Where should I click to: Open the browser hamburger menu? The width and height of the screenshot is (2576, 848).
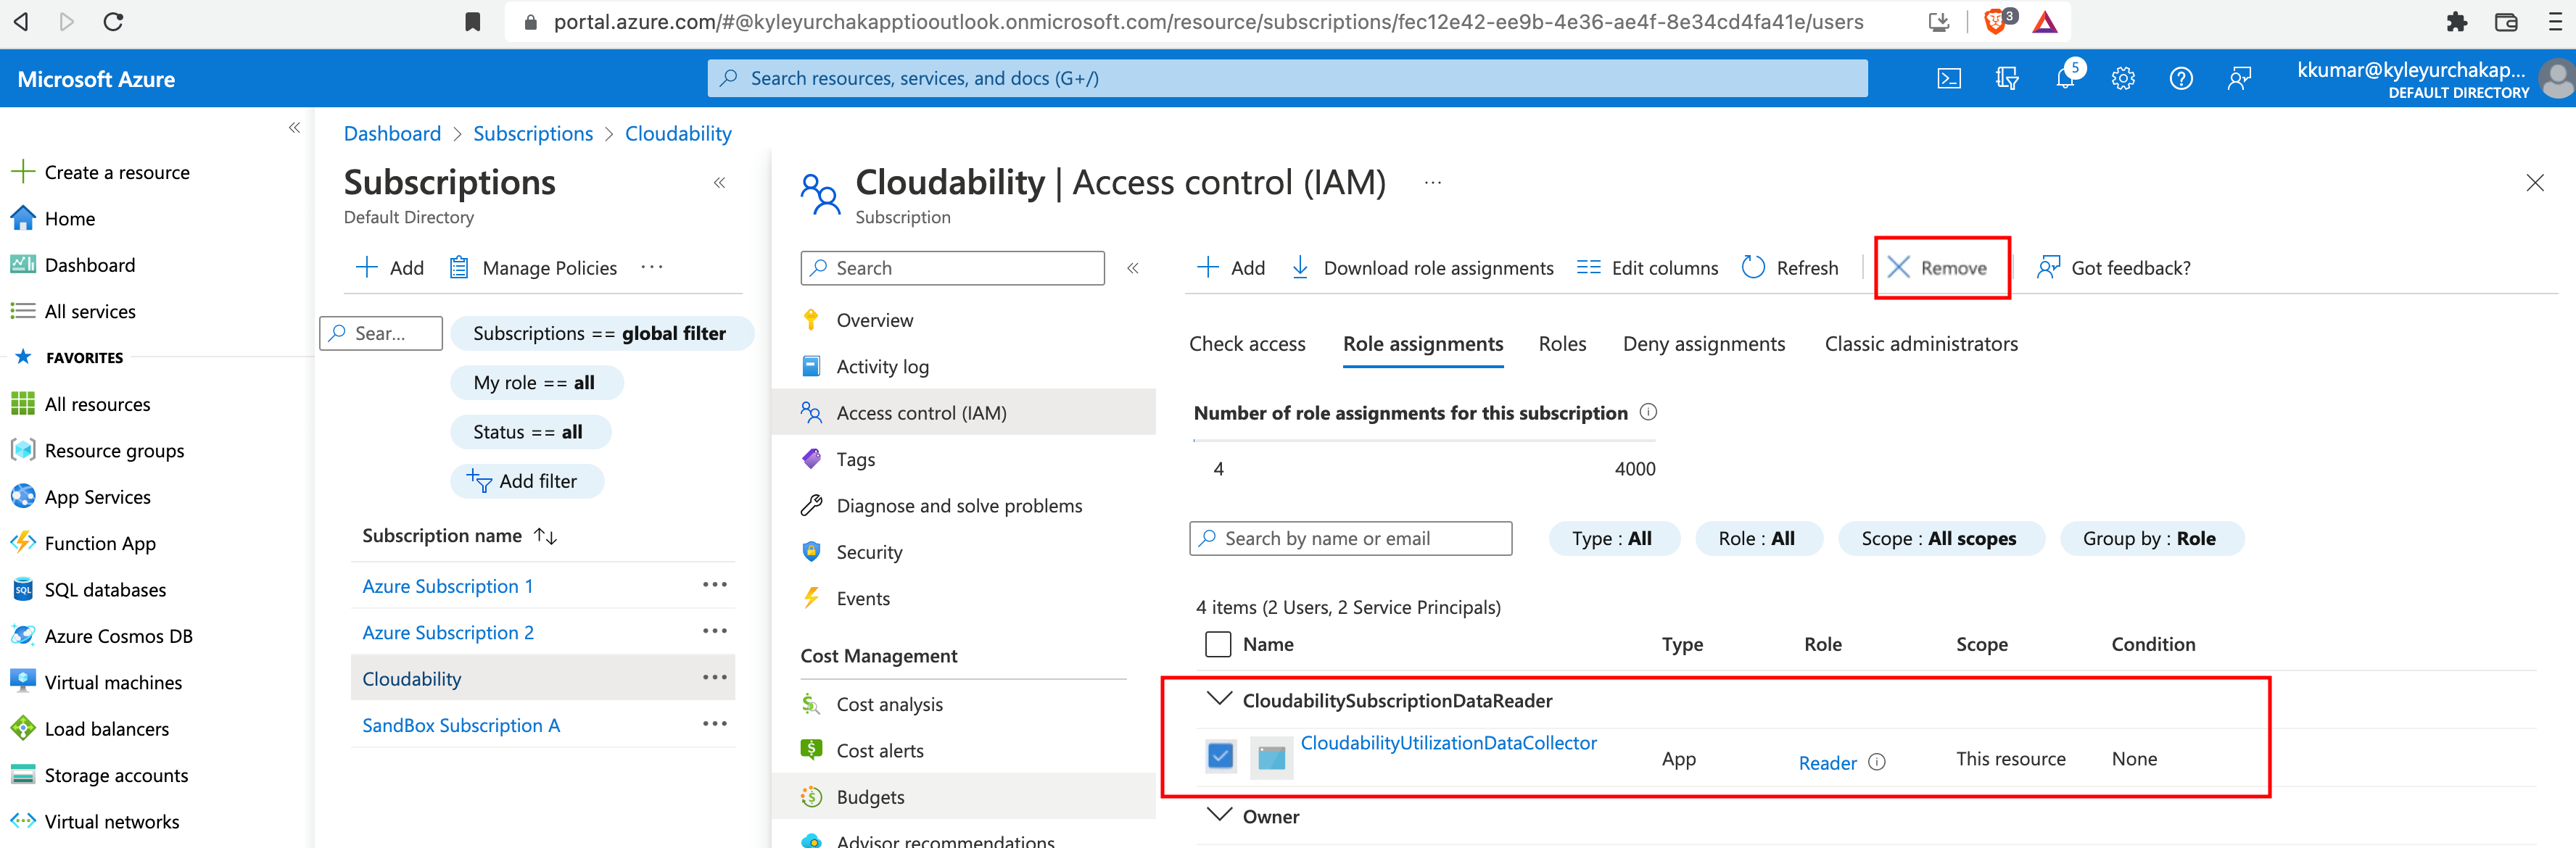pyautogui.click(x=2556, y=21)
